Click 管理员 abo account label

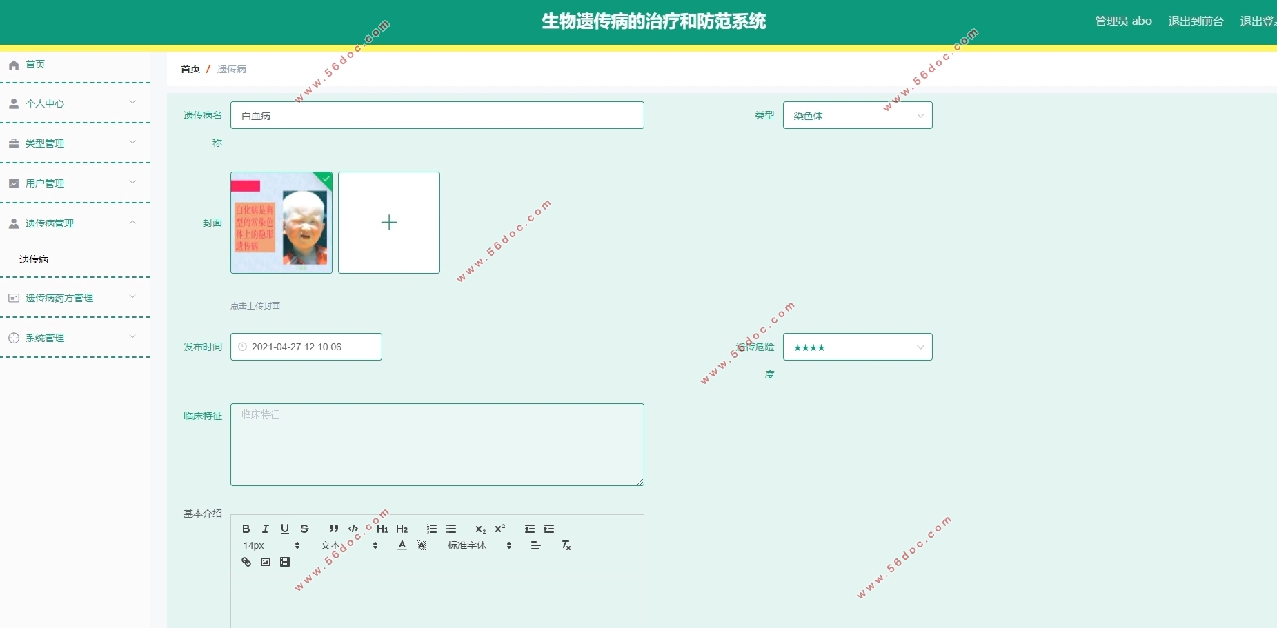(1124, 21)
